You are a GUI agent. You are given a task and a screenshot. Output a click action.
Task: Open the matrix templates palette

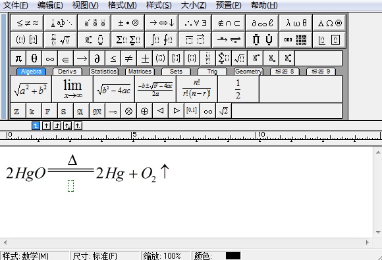point(296,39)
